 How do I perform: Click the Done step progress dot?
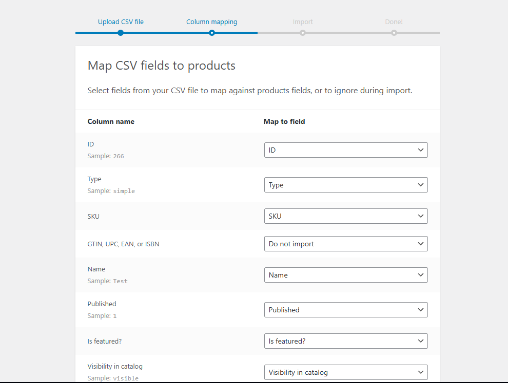tap(394, 33)
